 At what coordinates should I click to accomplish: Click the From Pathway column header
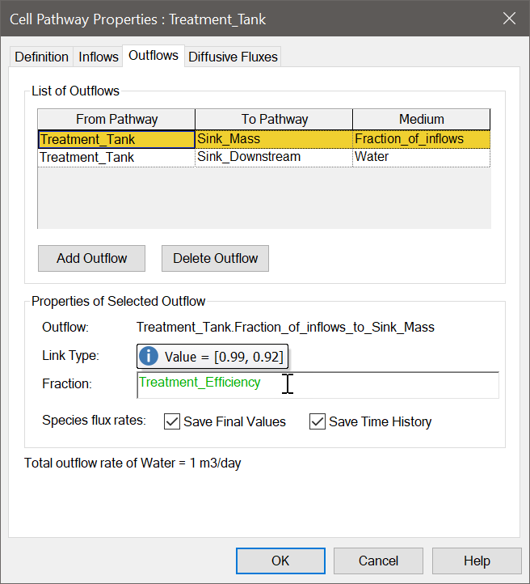116,119
